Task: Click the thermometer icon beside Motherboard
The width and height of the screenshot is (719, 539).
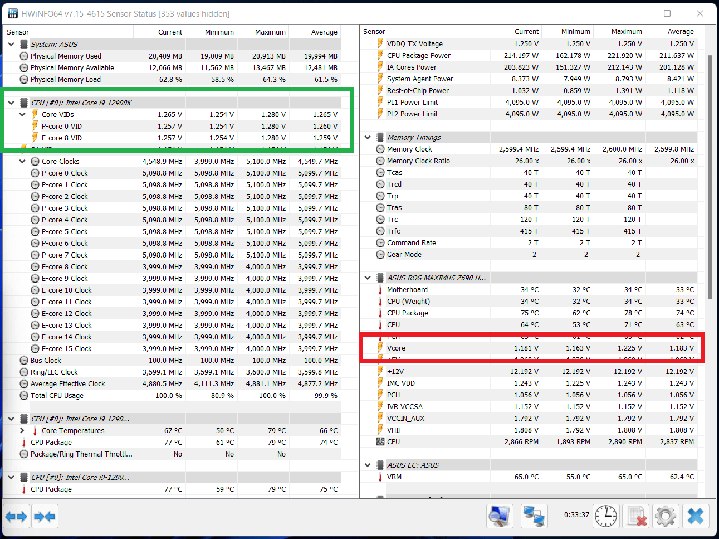Action: point(380,290)
